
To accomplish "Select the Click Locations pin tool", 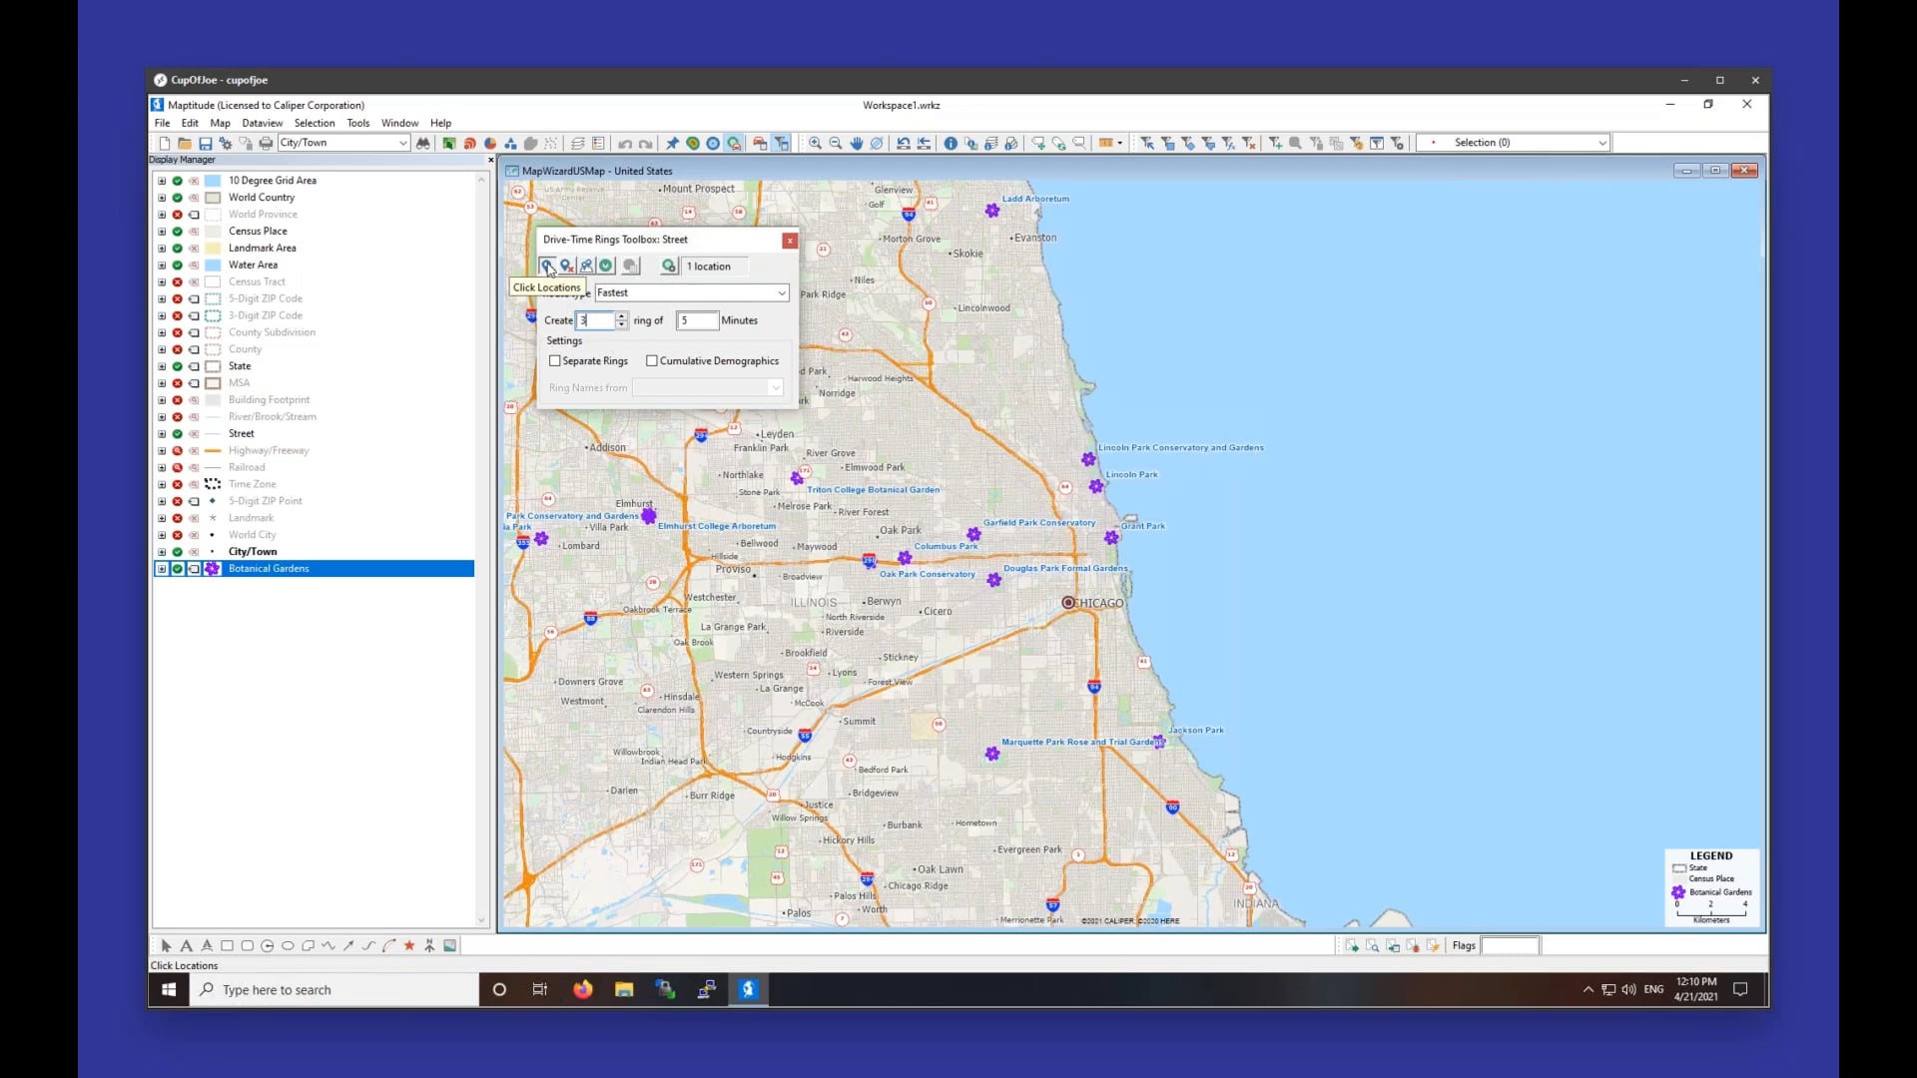I will pyautogui.click(x=549, y=266).
